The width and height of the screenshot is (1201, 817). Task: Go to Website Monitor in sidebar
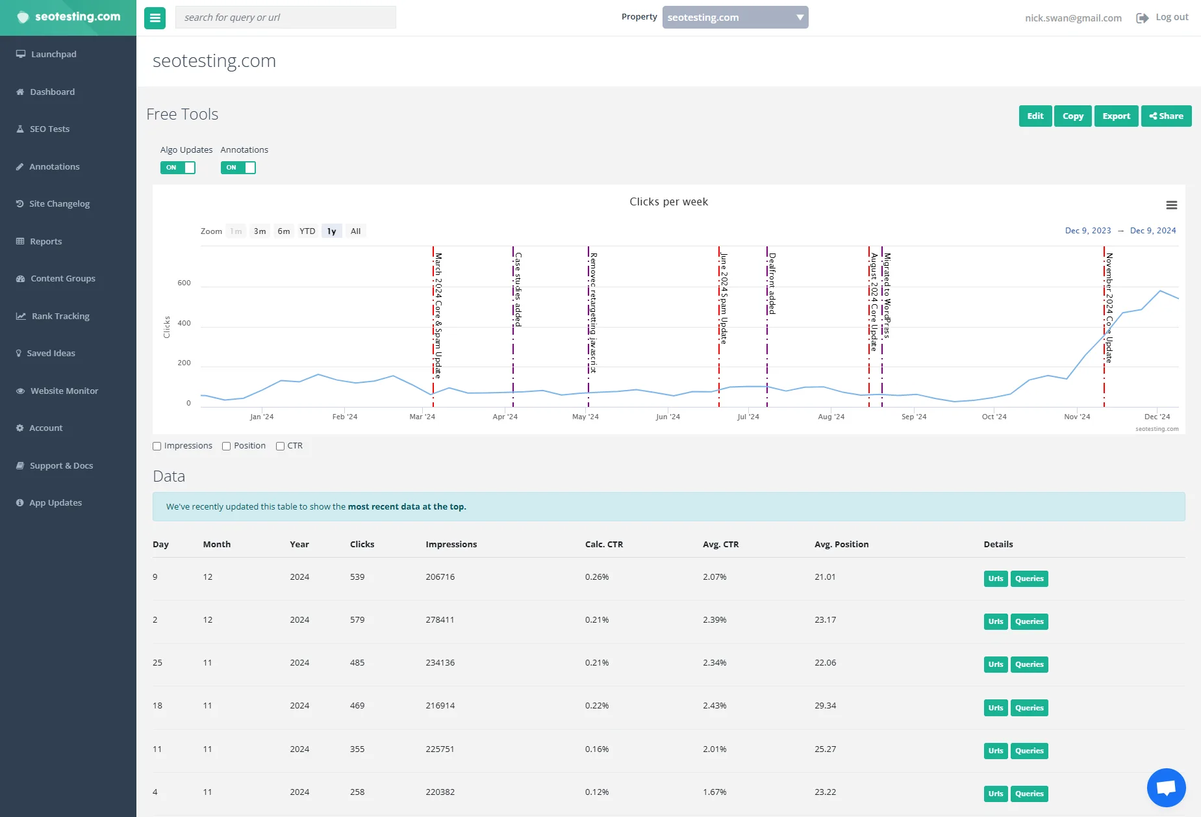[x=64, y=391]
